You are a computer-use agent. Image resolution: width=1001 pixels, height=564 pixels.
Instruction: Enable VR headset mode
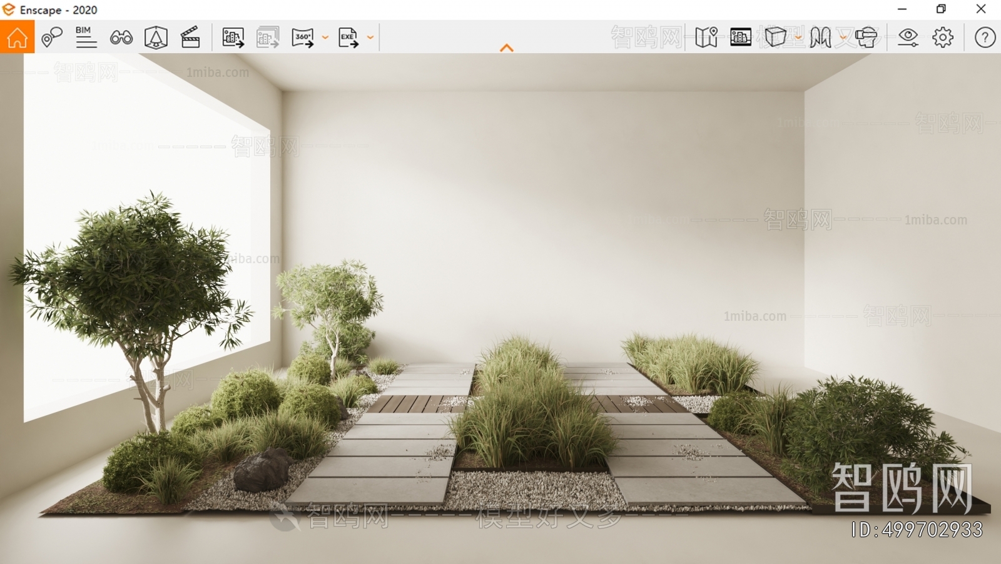[866, 38]
